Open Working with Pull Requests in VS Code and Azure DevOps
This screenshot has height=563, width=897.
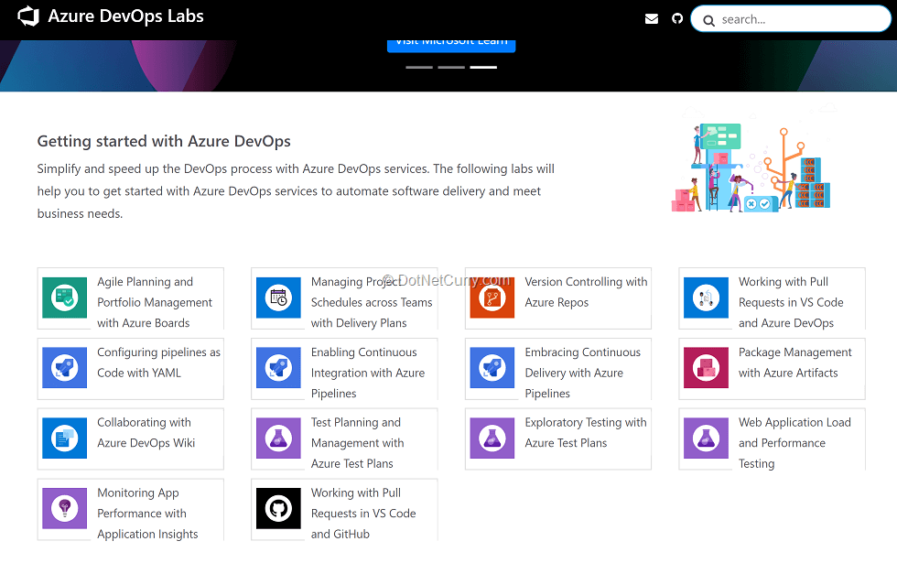pos(791,302)
